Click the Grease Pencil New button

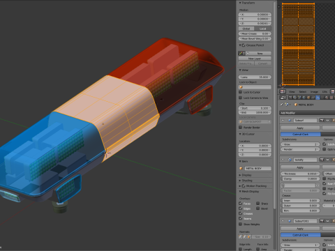258,53
